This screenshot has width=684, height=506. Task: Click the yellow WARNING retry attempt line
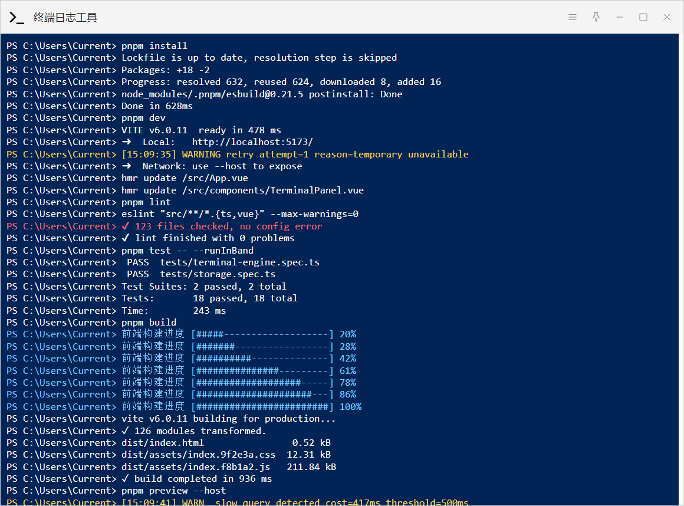(x=295, y=155)
